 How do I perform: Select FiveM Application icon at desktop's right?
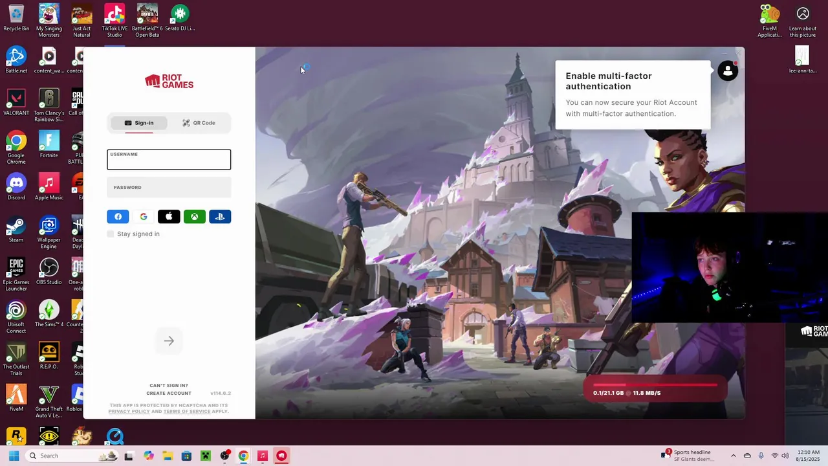point(770,21)
